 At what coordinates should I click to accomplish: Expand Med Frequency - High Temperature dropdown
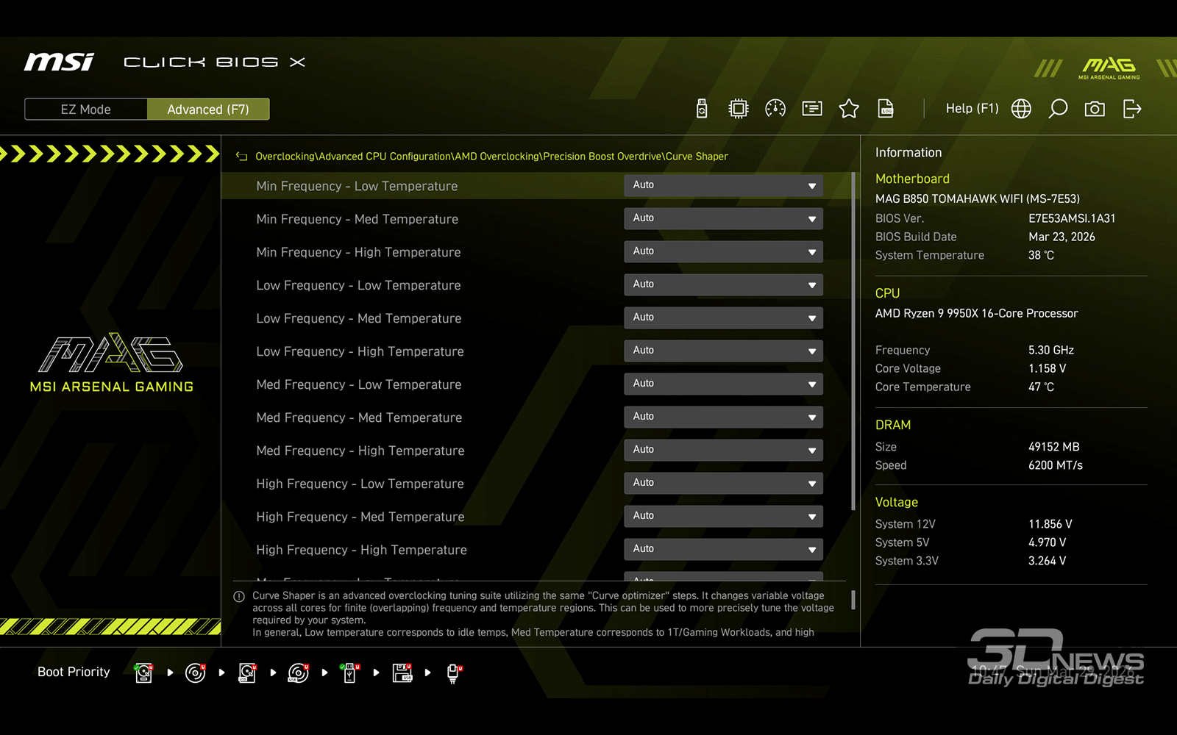click(x=723, y=450)
